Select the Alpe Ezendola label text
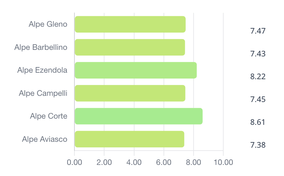Image resolution: width=284 pixels, height=176 pixels. (42, 70)
